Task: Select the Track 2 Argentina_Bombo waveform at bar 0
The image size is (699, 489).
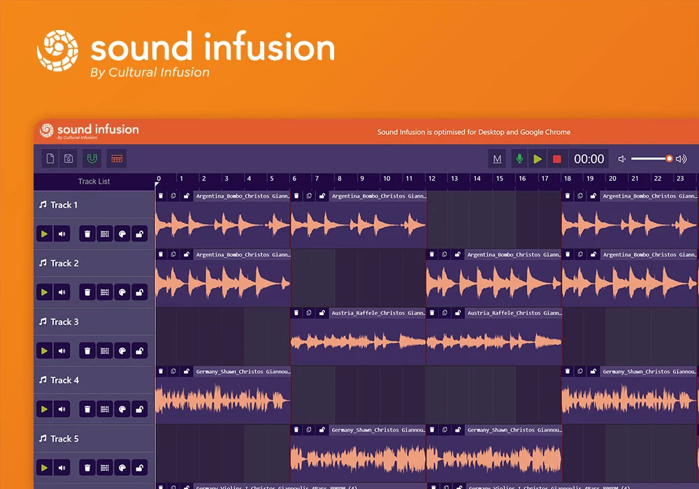Action: pyautogui.click(x=223, y=283)
